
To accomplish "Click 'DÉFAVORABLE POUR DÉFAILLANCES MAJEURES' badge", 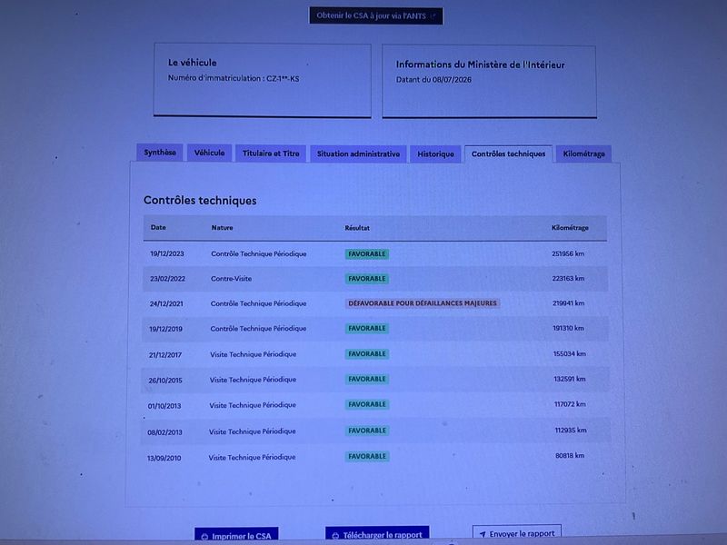I will coord(423,303).
